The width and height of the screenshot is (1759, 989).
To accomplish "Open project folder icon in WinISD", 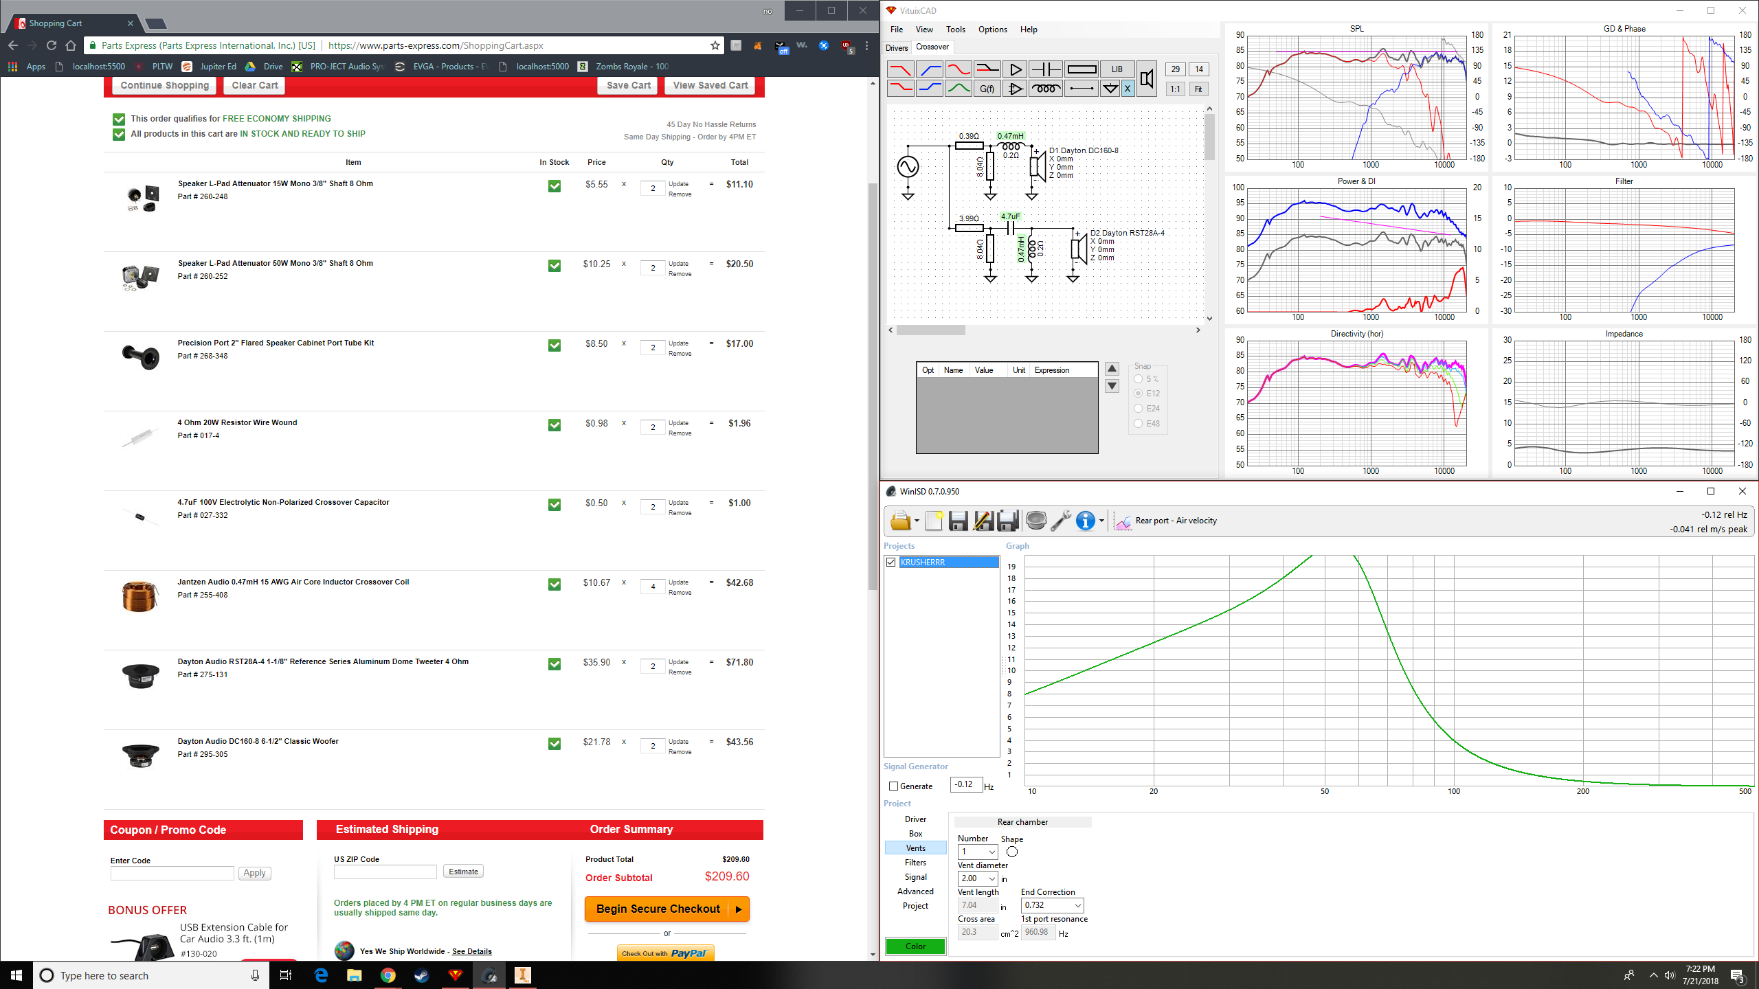I will click(x=900, y=521).
